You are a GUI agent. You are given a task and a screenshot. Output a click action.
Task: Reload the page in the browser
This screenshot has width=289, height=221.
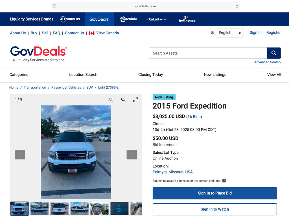pyautogui.click(x=237, y=6)
